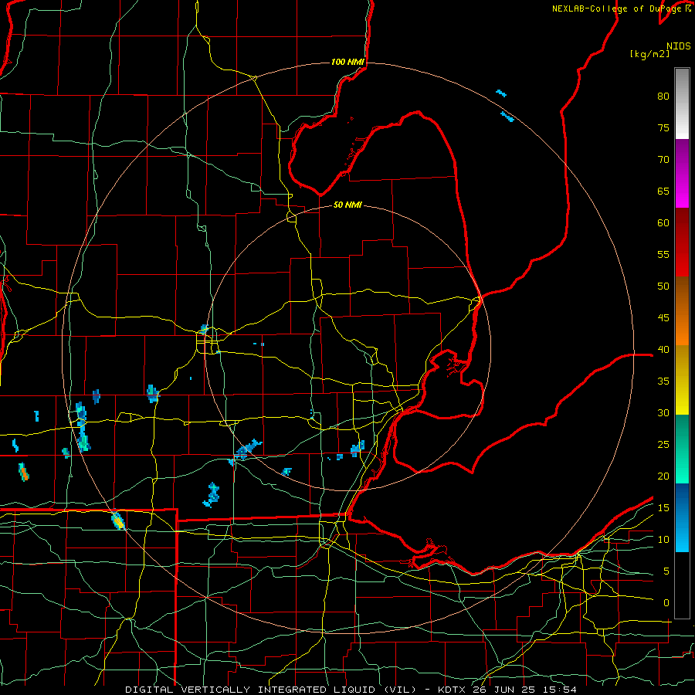This screenshot has width=695, height=695.
Task: Click the 50 value on the color scale
Action: click(x=663, y=286)
